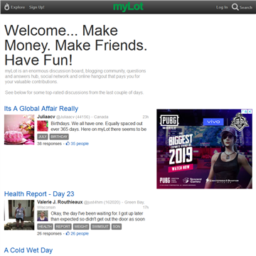The image size is (256, 256).
Task: Open the AdChoices info icon
Action: [x=246, y=111]
